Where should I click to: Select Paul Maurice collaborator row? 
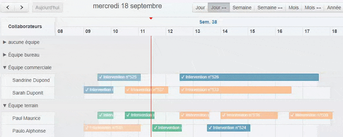[x=28, y=119]
